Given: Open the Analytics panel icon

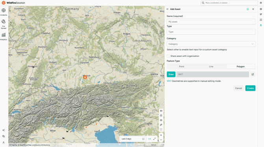Looking at the screenshot, I should point(4,36).
